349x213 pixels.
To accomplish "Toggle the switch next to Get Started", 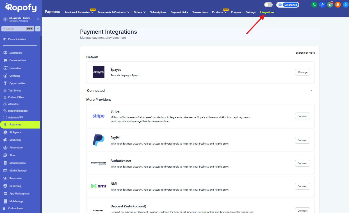I will (x=268, y=5).
